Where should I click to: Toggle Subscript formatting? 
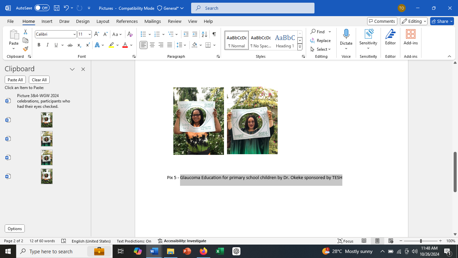79,45
